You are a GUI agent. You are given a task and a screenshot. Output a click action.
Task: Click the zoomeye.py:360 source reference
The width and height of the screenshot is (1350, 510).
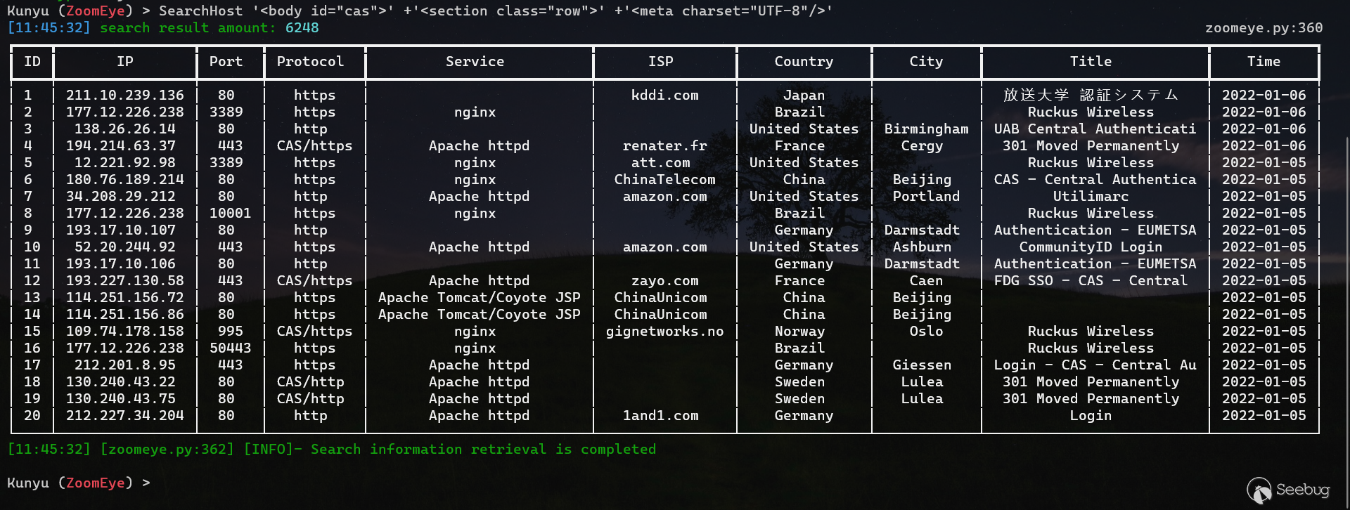click(x=1264, y=28)
